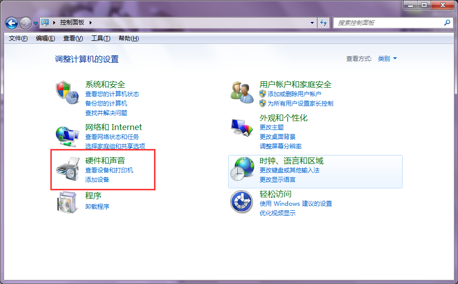The image size is (458, 284).
Task: Open the 文件(F) menu
Action: [18, 38]
